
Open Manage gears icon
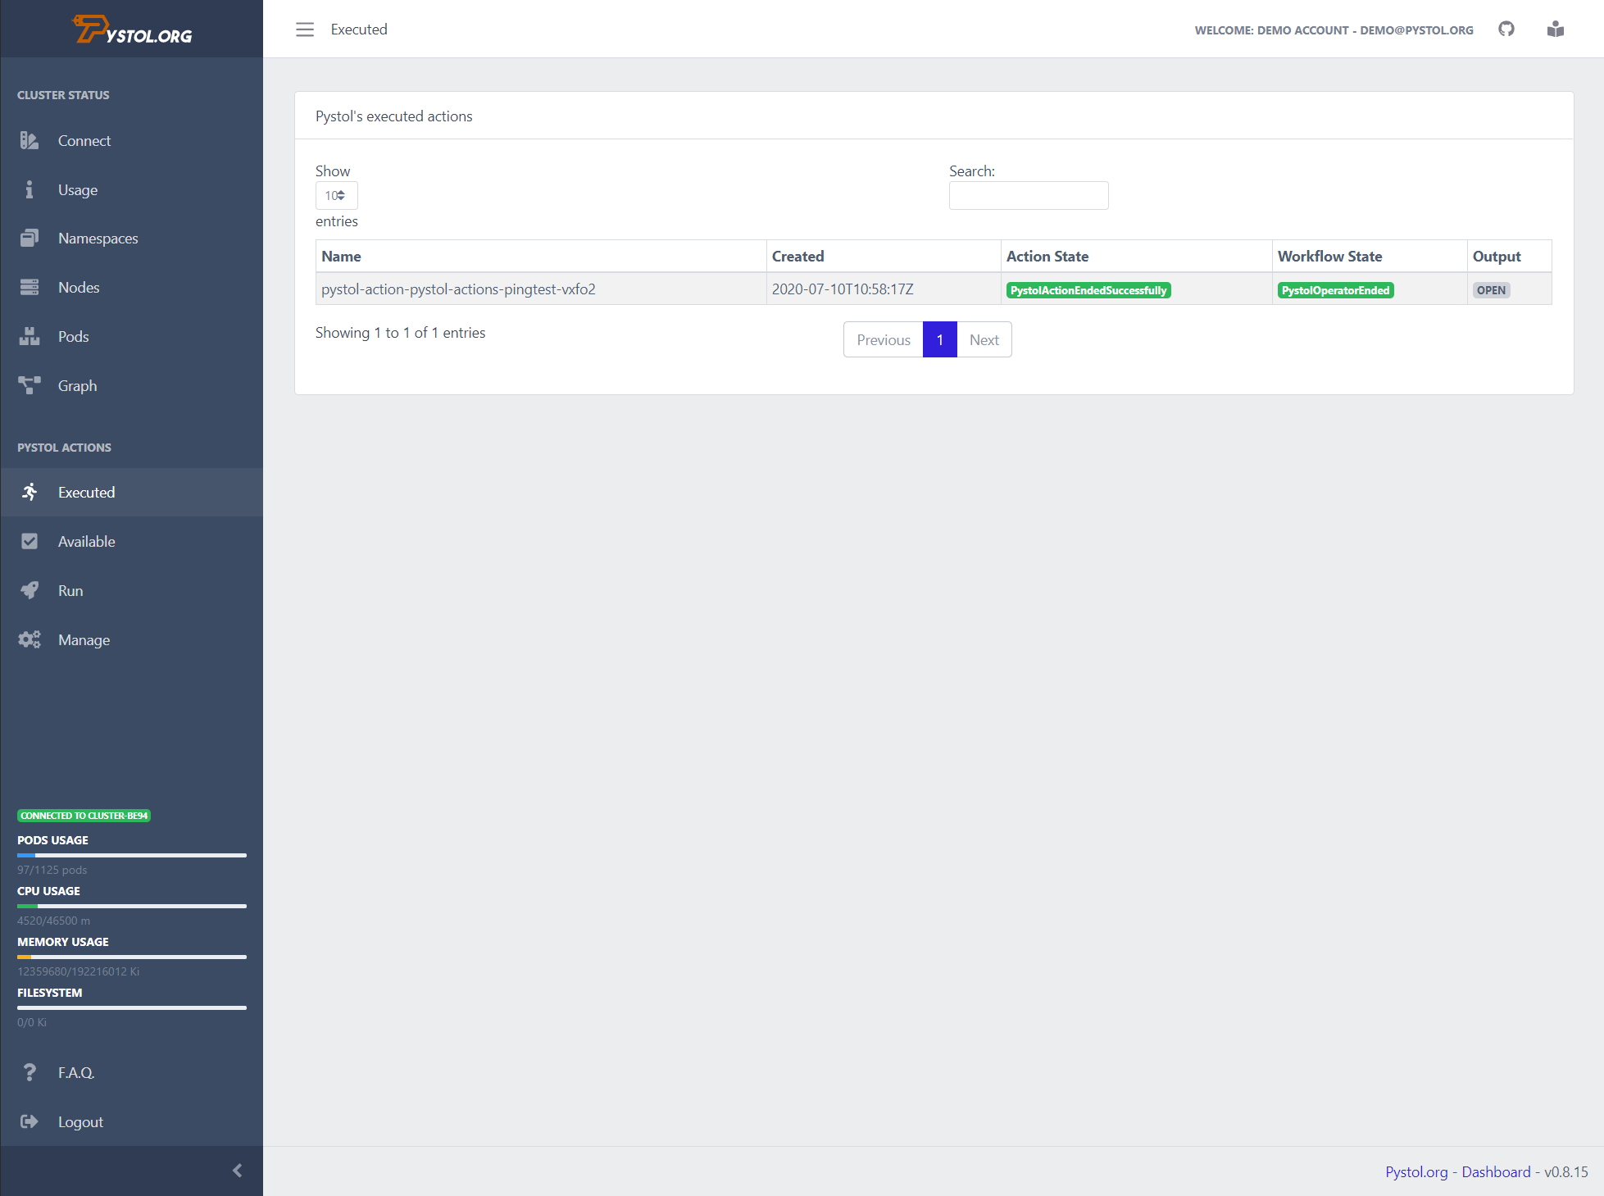tap(30, 639)
